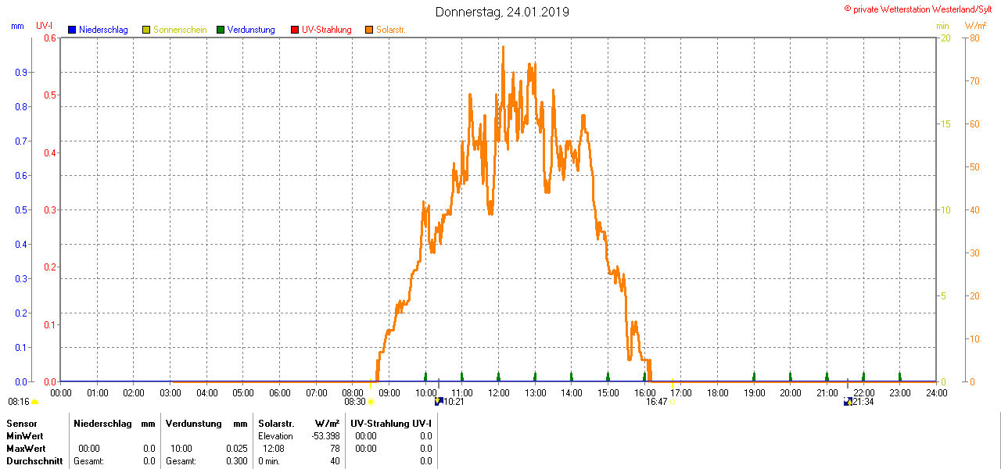Click the Niederschlag column header in the table
The image size is (1001, 469).
[x=104, y=423]
